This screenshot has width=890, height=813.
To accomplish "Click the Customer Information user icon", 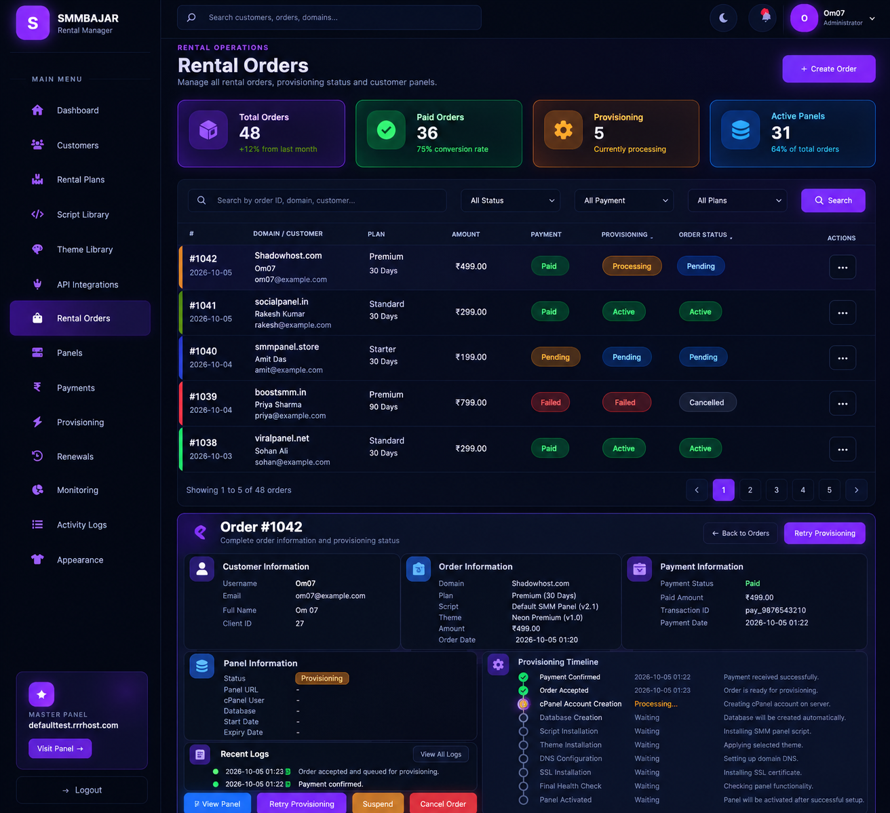I will (201, 570).
